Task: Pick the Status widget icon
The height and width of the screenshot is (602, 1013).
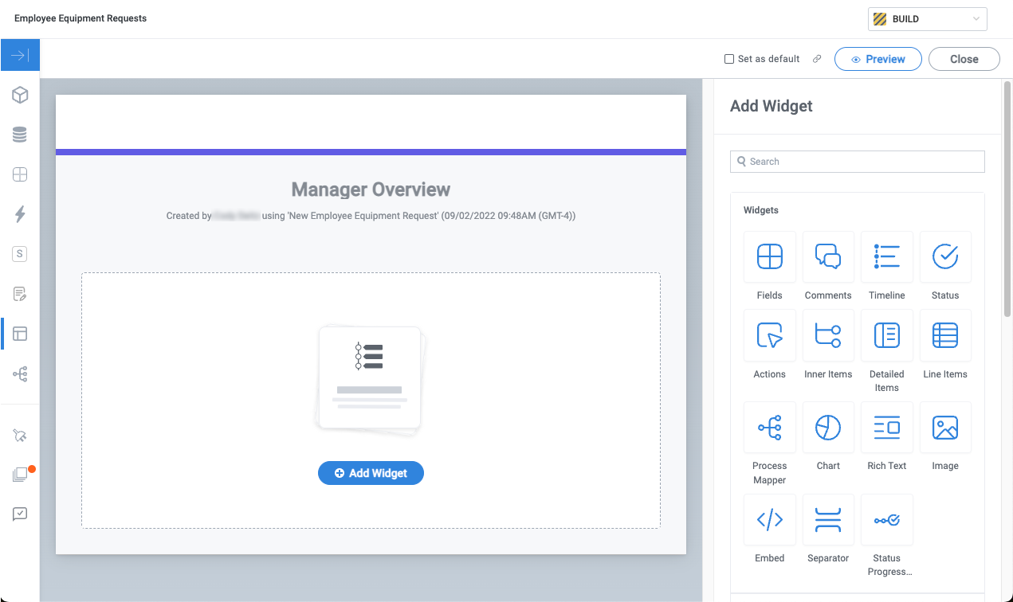Action: (x=945, y=257)
